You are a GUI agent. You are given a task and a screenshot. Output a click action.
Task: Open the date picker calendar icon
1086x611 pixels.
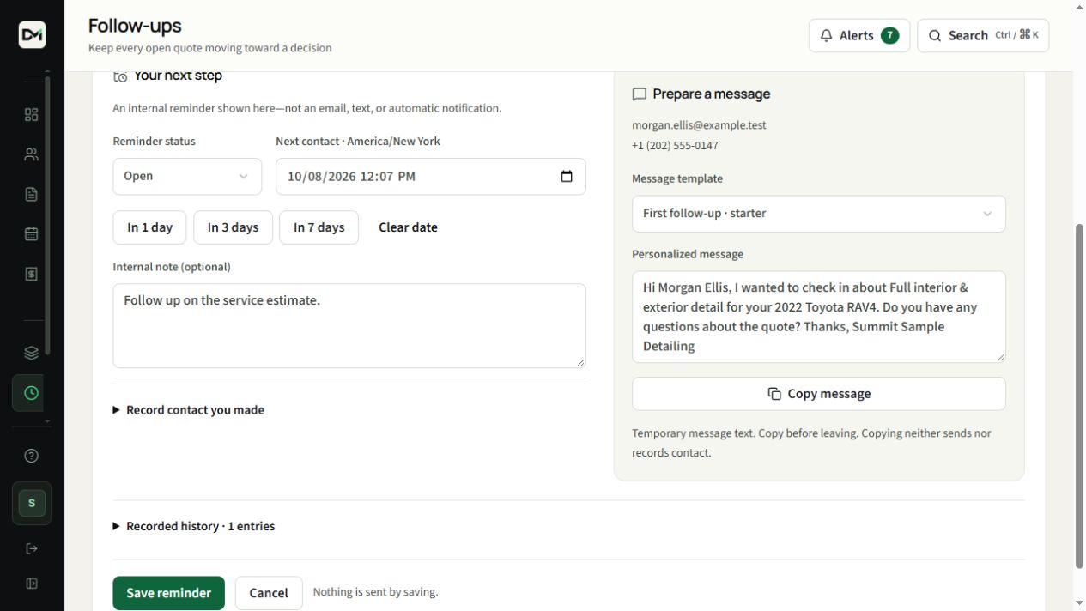567,176
